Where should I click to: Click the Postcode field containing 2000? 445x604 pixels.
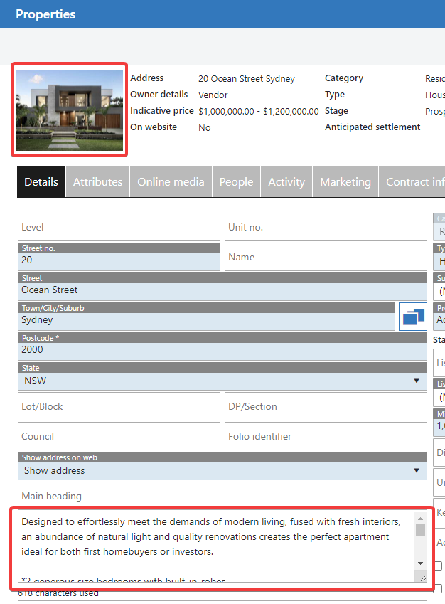[222, 350]
